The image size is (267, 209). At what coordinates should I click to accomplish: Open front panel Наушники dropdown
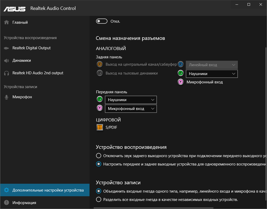[x=131, y=100]
